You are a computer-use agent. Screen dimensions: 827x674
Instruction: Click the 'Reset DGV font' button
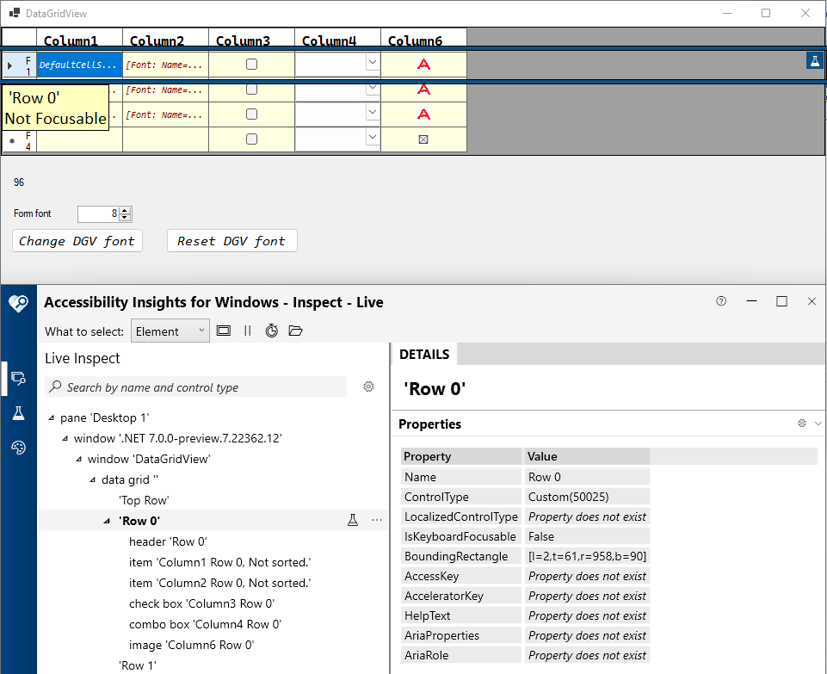pos(232,240)
